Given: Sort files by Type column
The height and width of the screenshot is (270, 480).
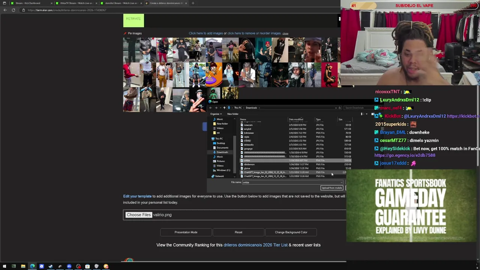Looking at the screenshot, I should [318, 119].
